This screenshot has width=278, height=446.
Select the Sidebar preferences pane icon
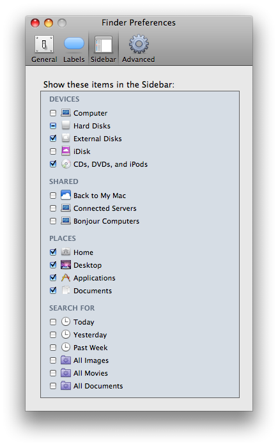click(104, 44)
